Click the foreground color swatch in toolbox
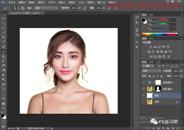Image resolution: width=184 pixels, height=130 pixels. pos(2,115)
